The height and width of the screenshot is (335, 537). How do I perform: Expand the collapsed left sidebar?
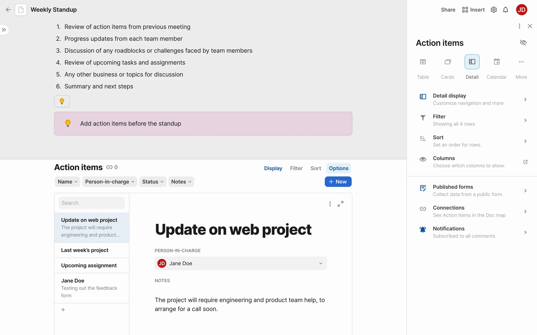click(4, 30)
